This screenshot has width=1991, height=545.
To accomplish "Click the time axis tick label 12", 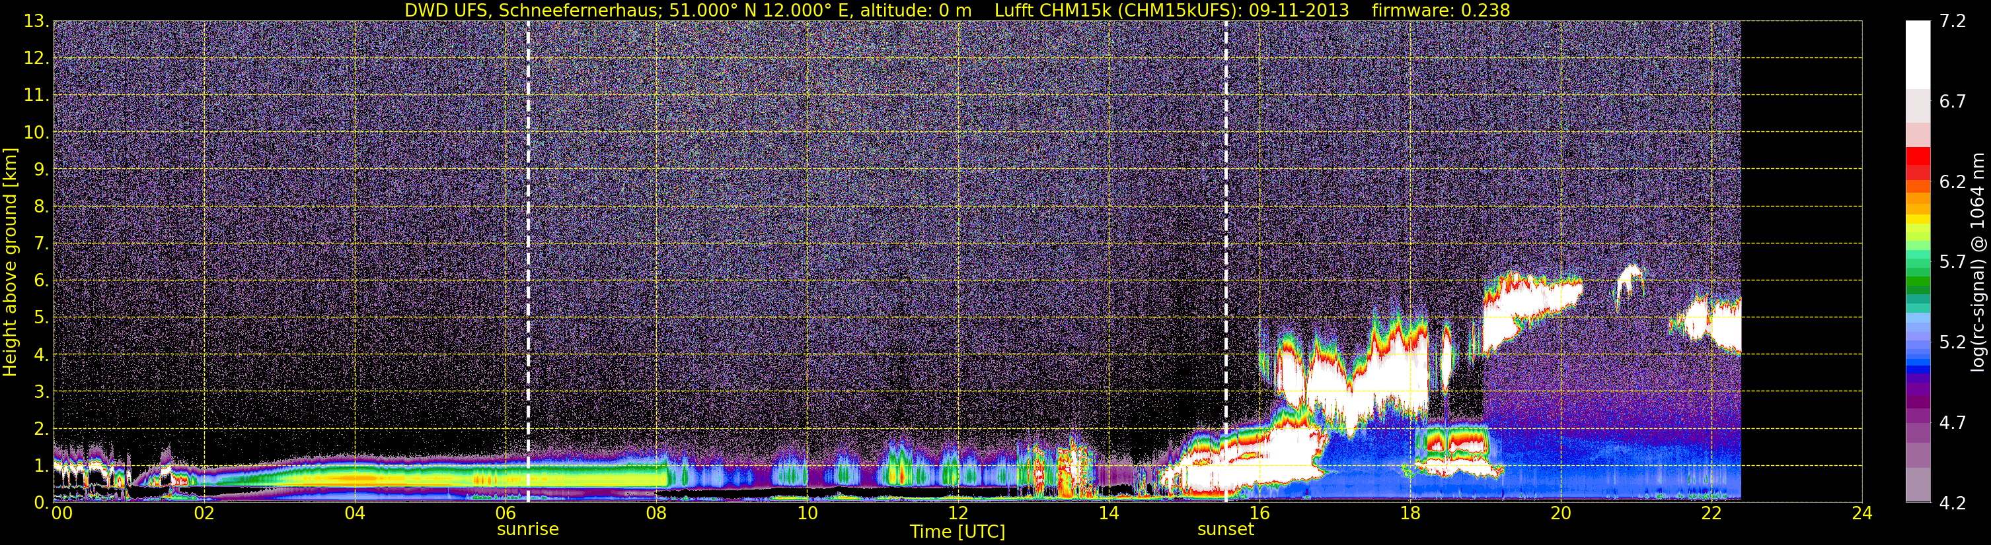I will [958, 514].
